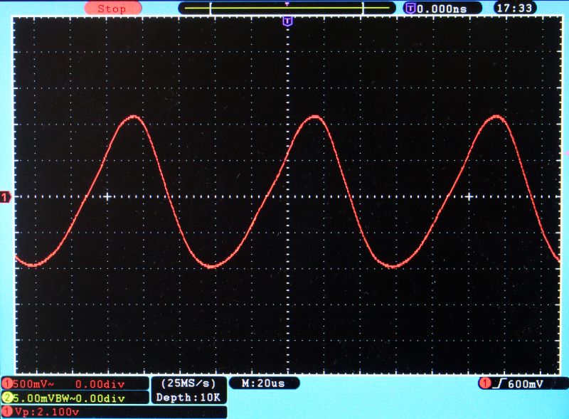
Task: Click the 25MS/s sample rate display
Action: click(188, 383)
